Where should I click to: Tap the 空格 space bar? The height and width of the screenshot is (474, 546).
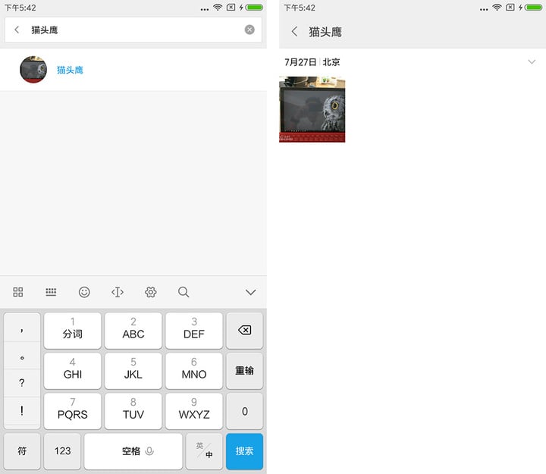point(133,451)
